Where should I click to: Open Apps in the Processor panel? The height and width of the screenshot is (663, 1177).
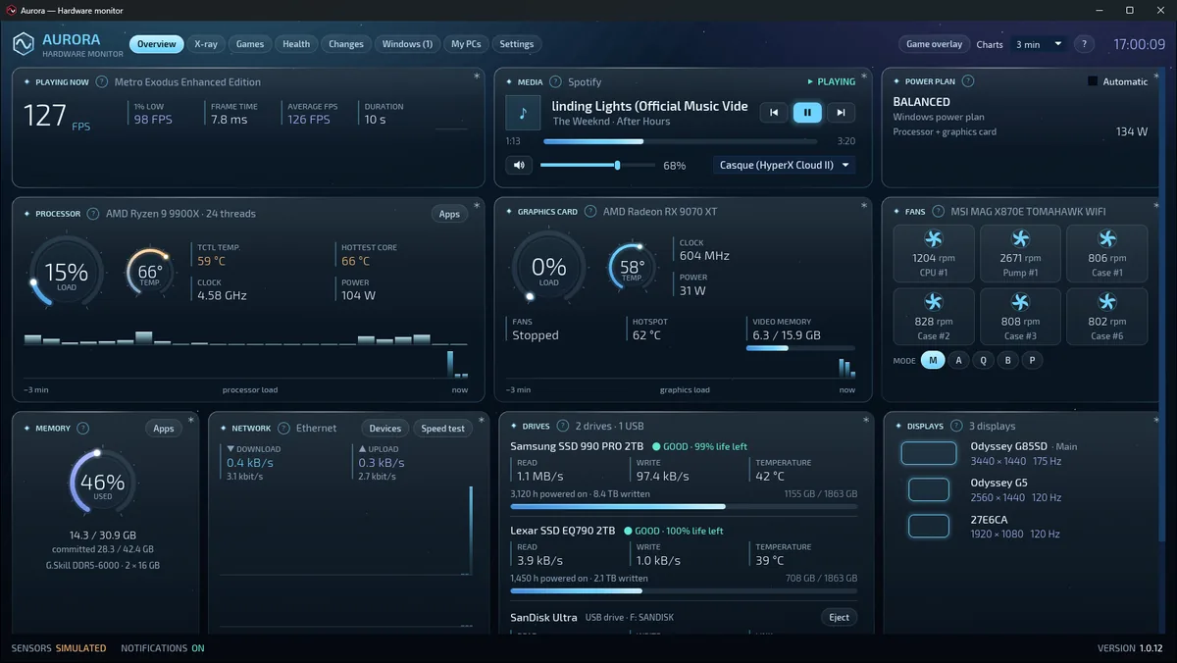pyautogui.click(x=449, y=214)
